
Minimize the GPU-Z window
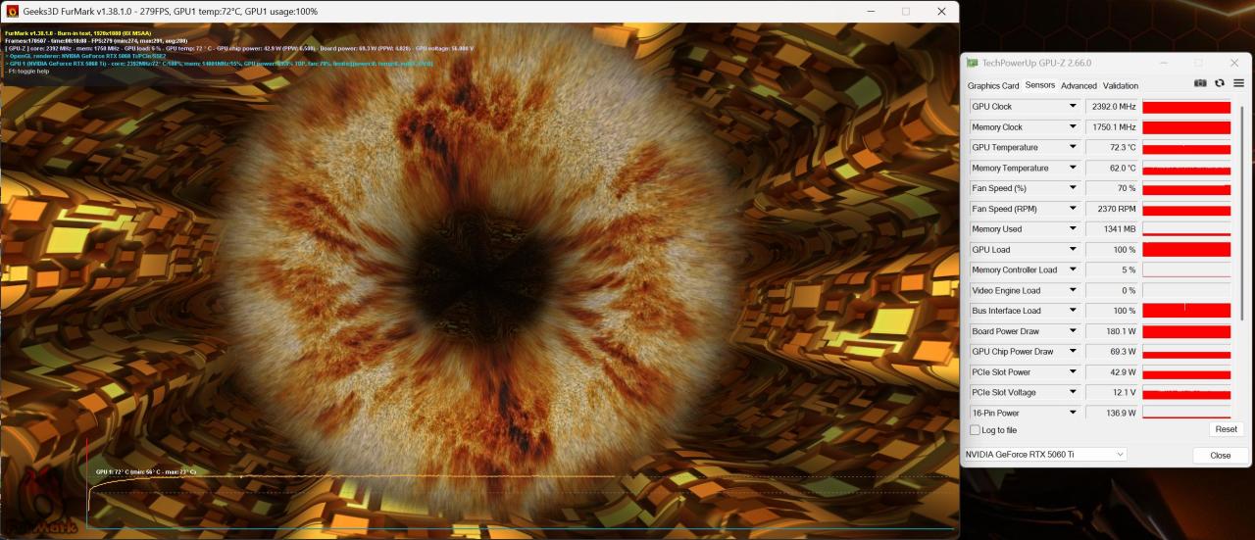1166,63
